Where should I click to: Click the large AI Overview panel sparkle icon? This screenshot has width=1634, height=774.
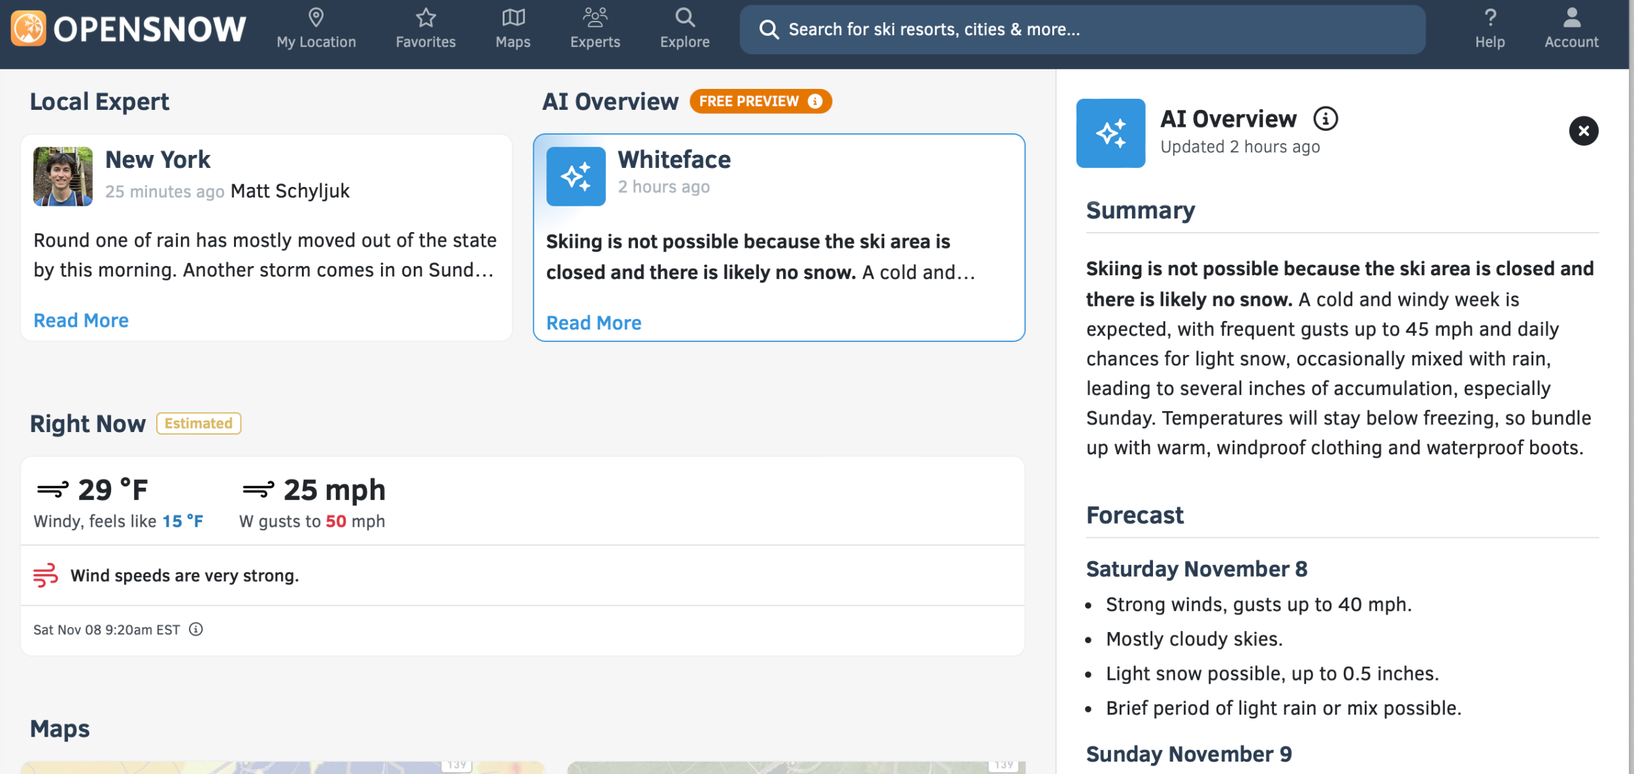[1110, 133]
